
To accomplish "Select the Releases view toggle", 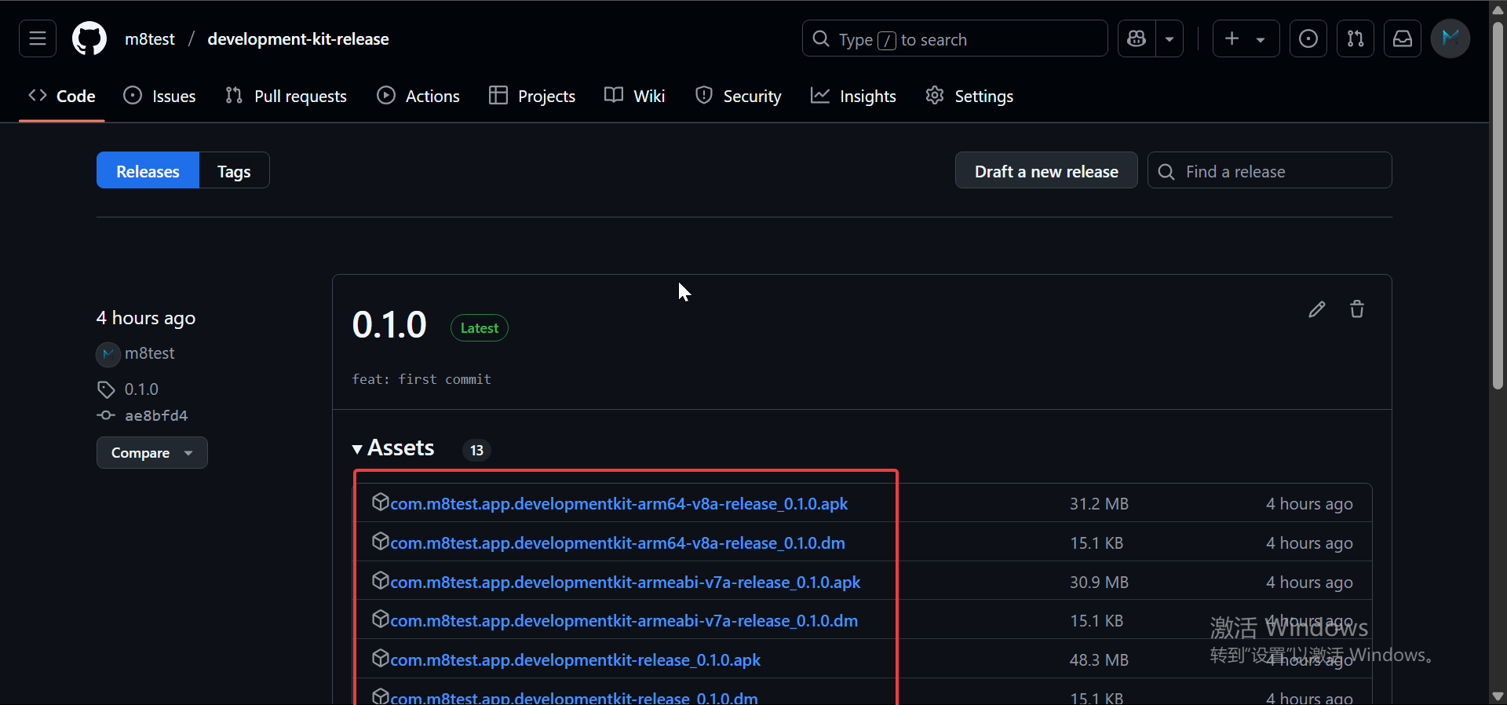I will pyautogui.click(x=148, y=171).
